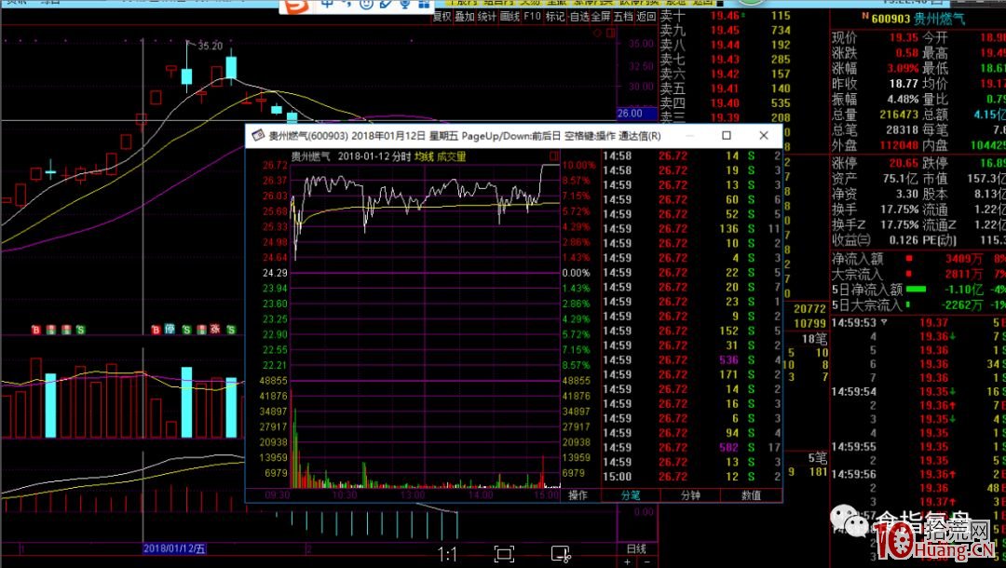The width and height of the screenshot is (1006, 568).
Task: Click the 26.00 price label on axis
Action: click(636, 114)
